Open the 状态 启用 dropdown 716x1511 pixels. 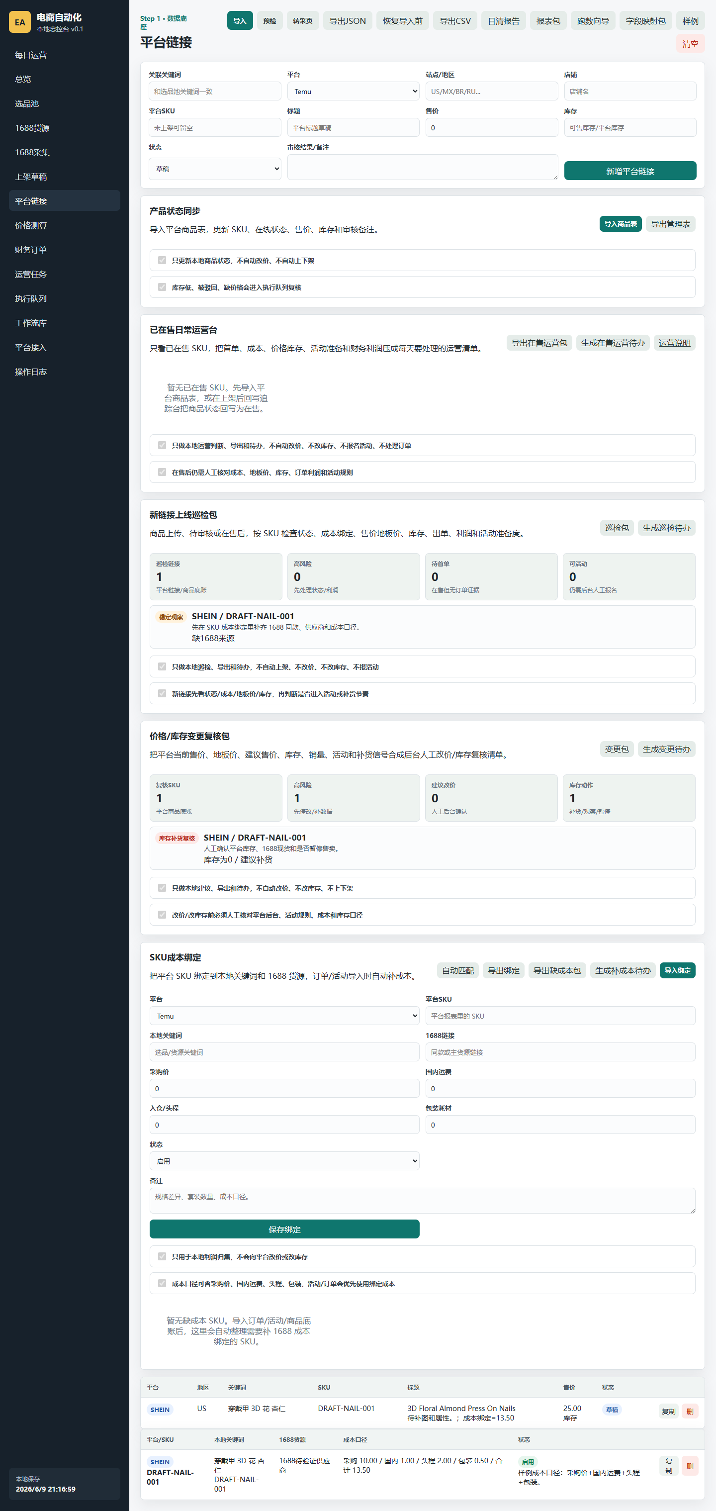pos(284,1160)
